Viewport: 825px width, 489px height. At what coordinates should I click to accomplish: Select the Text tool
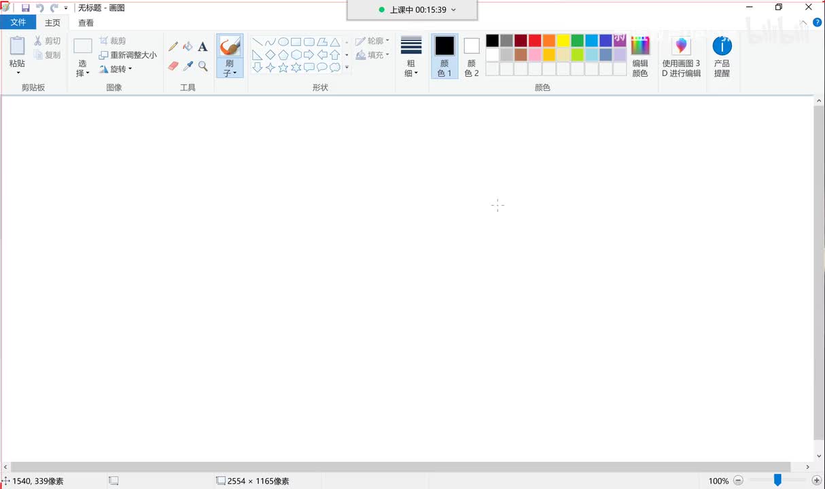(x=203, y=47)
